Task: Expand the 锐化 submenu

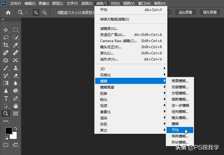Action: [131, 99]
